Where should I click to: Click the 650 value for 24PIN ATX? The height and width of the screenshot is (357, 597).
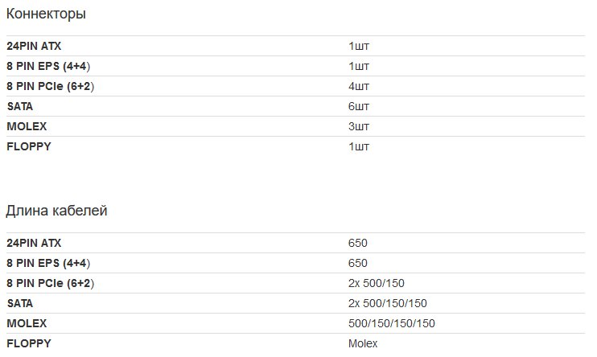coord(357,243)
